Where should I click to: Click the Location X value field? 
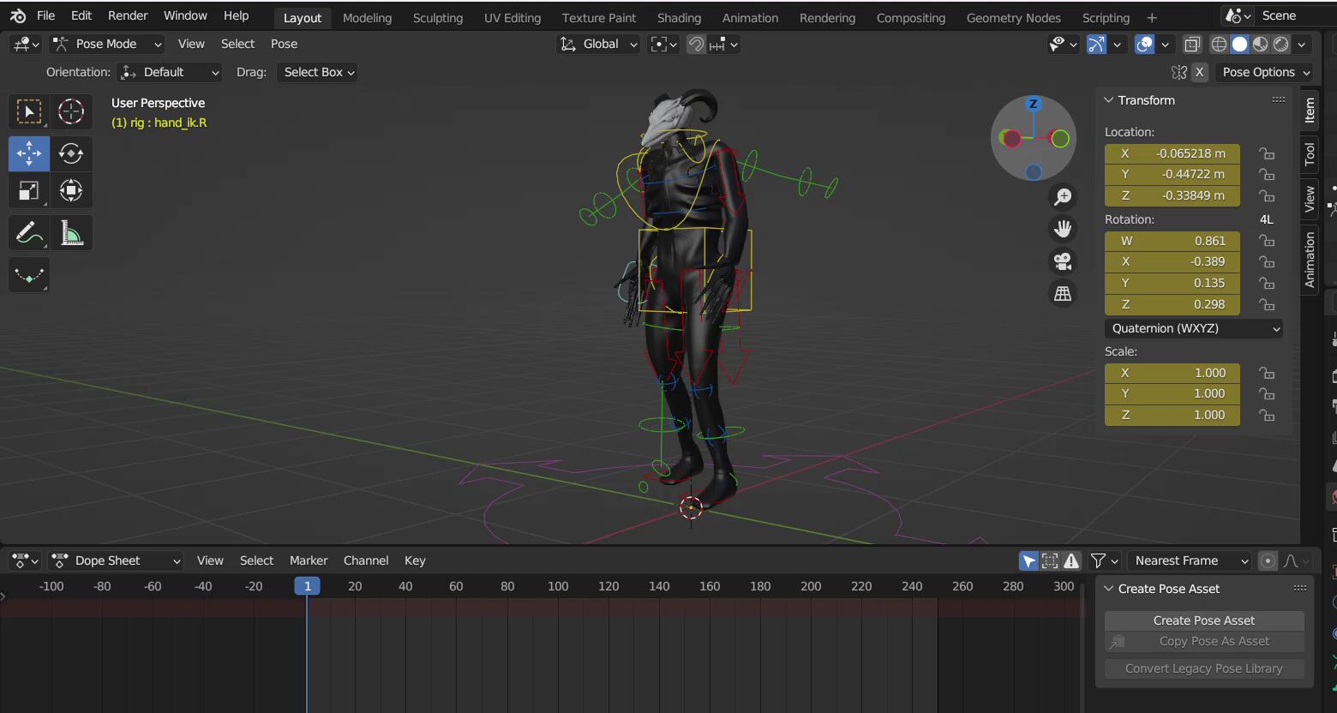click(1172, 153)
